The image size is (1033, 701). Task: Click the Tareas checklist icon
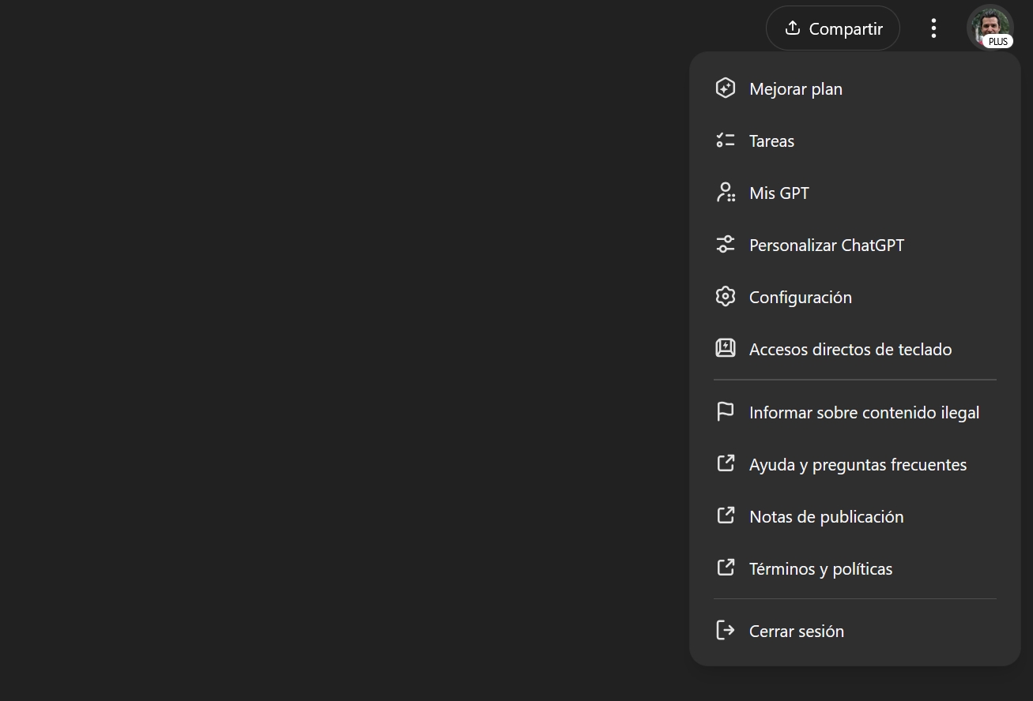coord(726,141)
